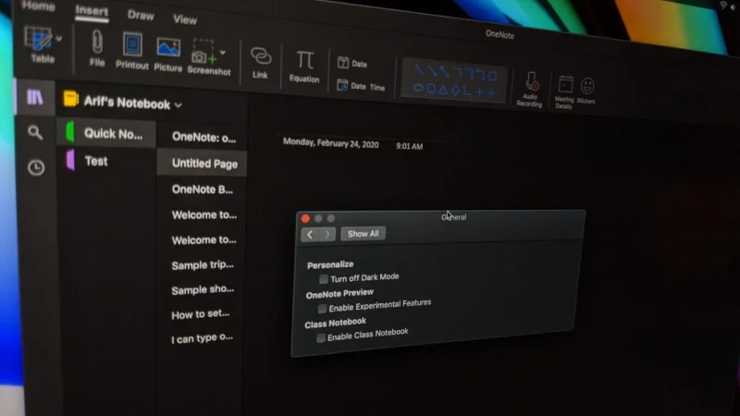Enable Experimental Features checkbox

coord(322,308)
